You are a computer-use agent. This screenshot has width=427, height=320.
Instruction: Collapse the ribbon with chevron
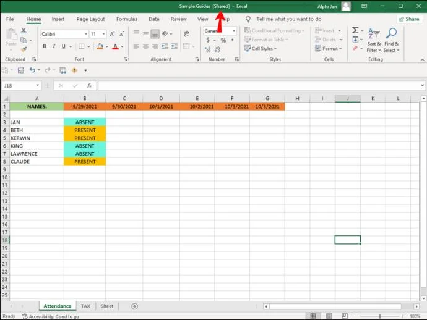(423, 60)
